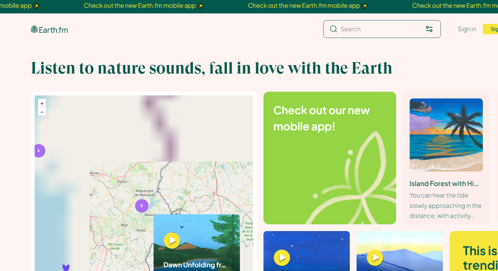Viewport: 498px width, 271px height.
Task: Play the Dawn Unfolding recording
Action: click(172, 240)
